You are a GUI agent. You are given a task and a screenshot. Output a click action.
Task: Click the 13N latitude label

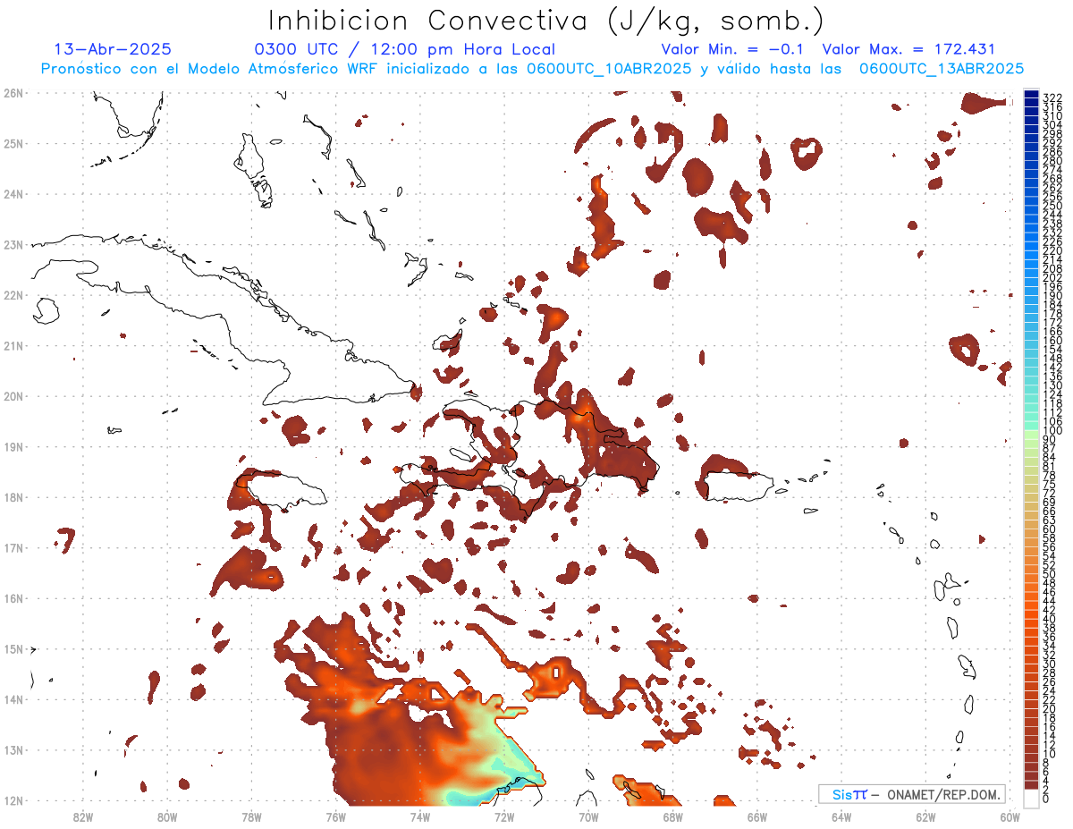click(x=13, y=750)
